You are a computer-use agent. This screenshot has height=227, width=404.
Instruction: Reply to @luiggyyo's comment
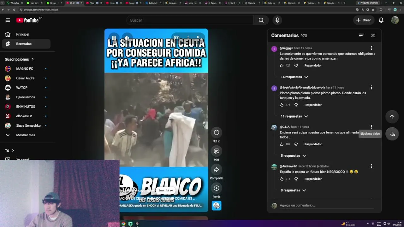pos(313,66)
